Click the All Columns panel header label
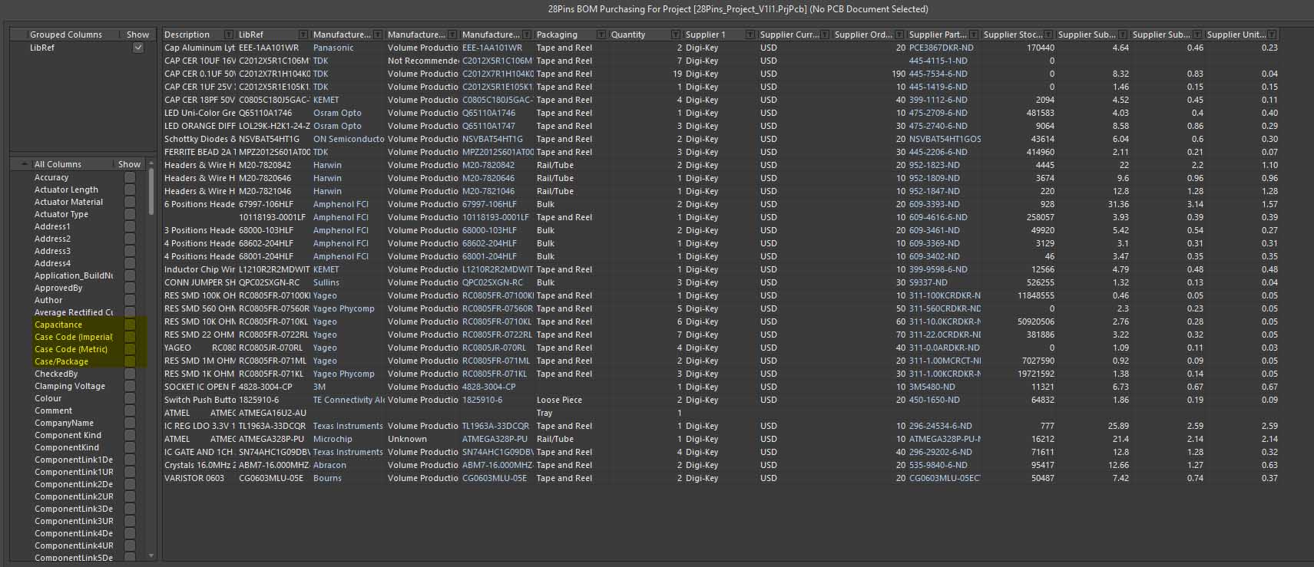The image size is (1314, 567). [x=58, y=164]
